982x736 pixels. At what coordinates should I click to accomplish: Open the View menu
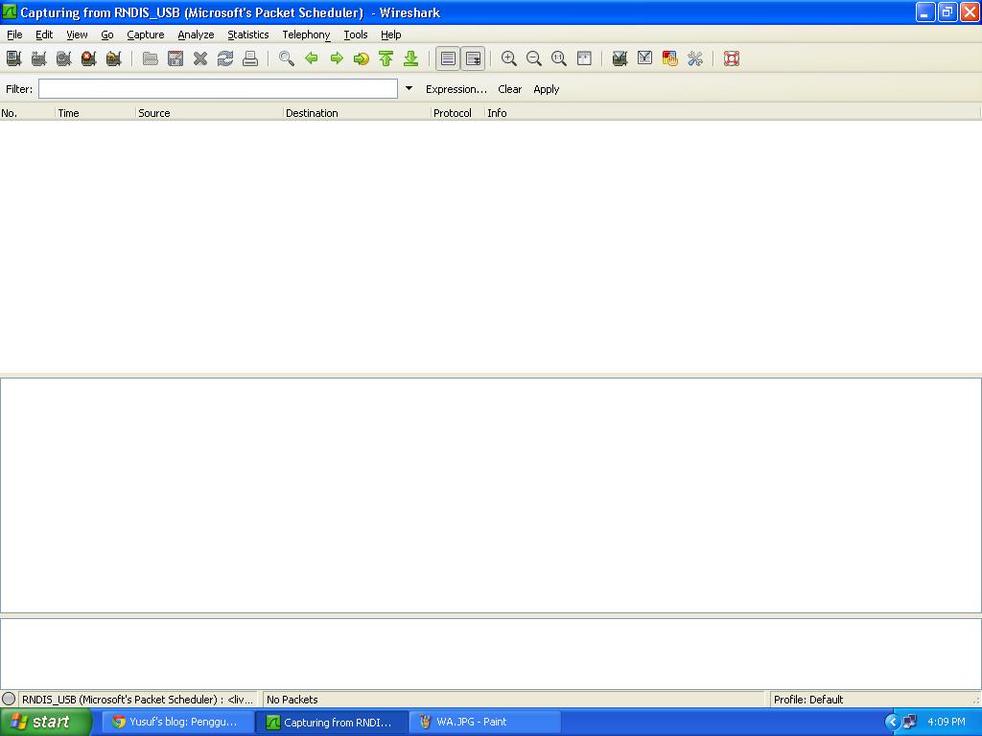(77, 35)
